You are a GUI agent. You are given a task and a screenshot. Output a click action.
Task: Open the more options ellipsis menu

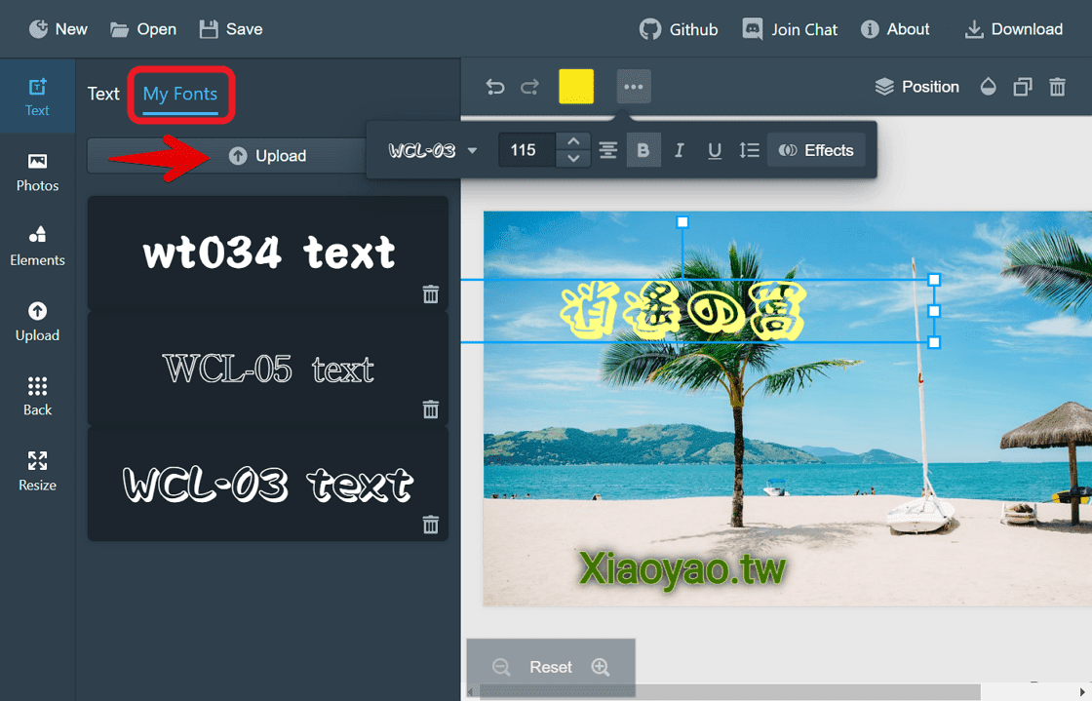[x=634, y=86]
